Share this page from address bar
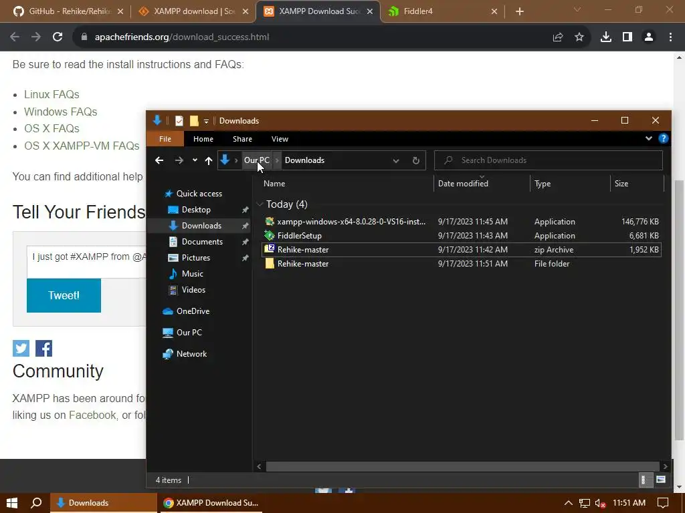Image resolution: width=685 pixels, height=513 pixels. click(x=558, y=37)
